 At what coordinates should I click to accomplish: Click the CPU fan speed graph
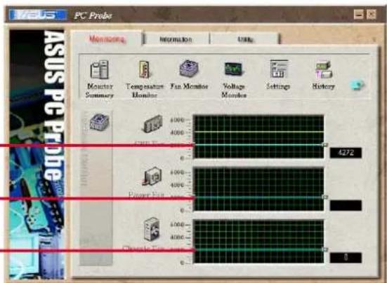click(258, 137)
